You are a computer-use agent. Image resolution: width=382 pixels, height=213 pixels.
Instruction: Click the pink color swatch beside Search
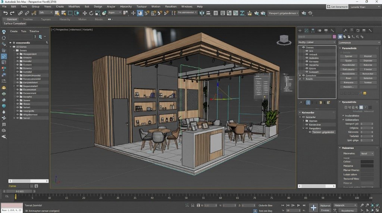[334, 37]
